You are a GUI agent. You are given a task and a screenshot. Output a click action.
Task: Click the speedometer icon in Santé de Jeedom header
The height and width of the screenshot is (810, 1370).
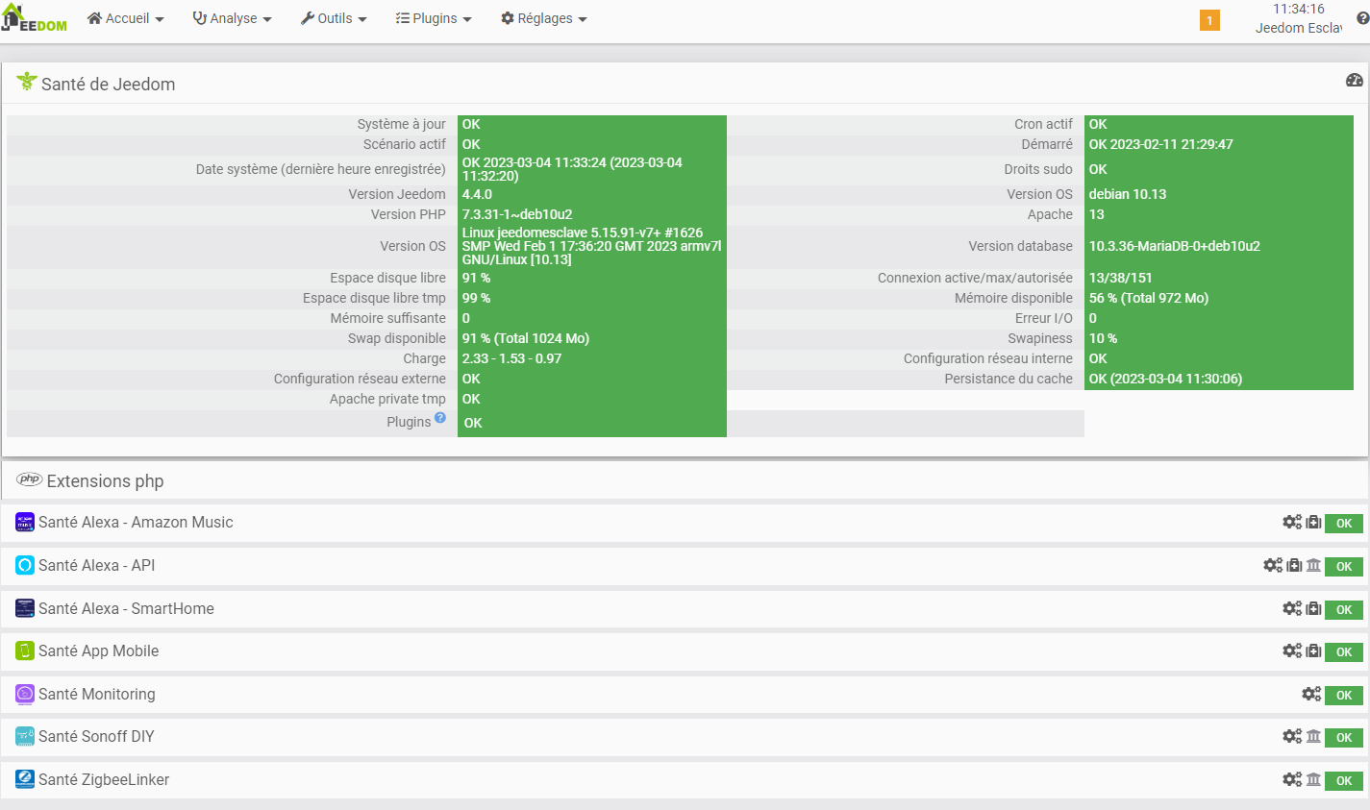1355,81
